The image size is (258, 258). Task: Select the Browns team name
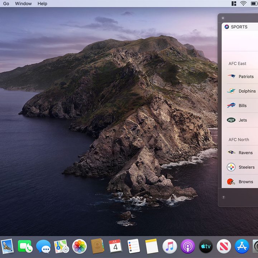[x=246, y=182]
